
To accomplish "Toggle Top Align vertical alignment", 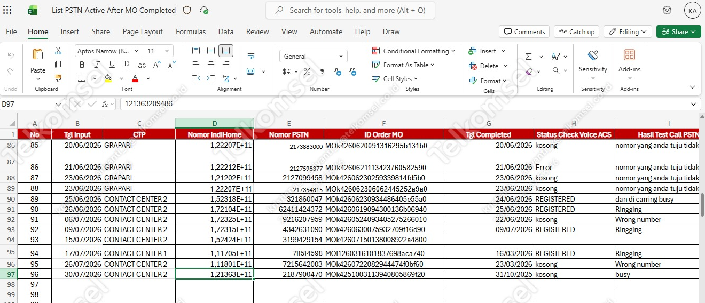I will click(196, 51).
